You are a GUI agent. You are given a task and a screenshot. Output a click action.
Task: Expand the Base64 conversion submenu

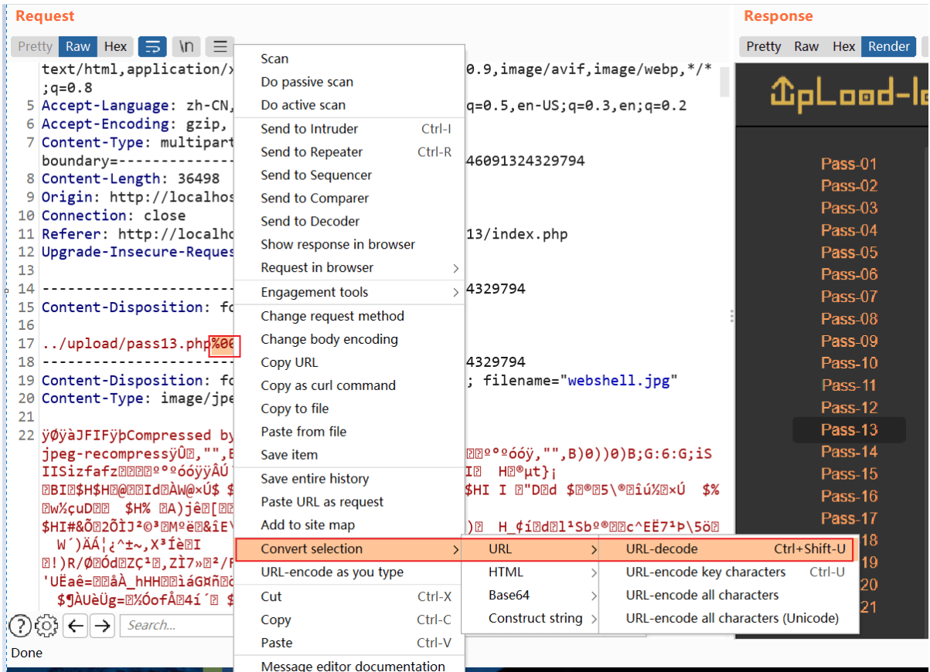pos(530,596)
